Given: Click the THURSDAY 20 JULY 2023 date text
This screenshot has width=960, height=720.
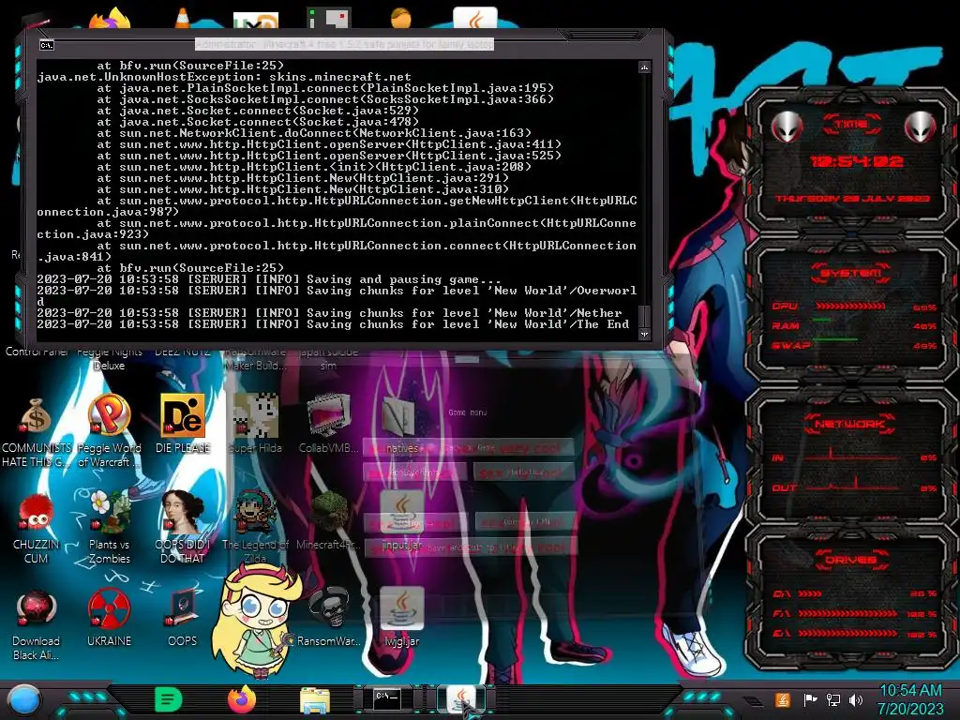Looking at the screenshot, I should (853, 199).
